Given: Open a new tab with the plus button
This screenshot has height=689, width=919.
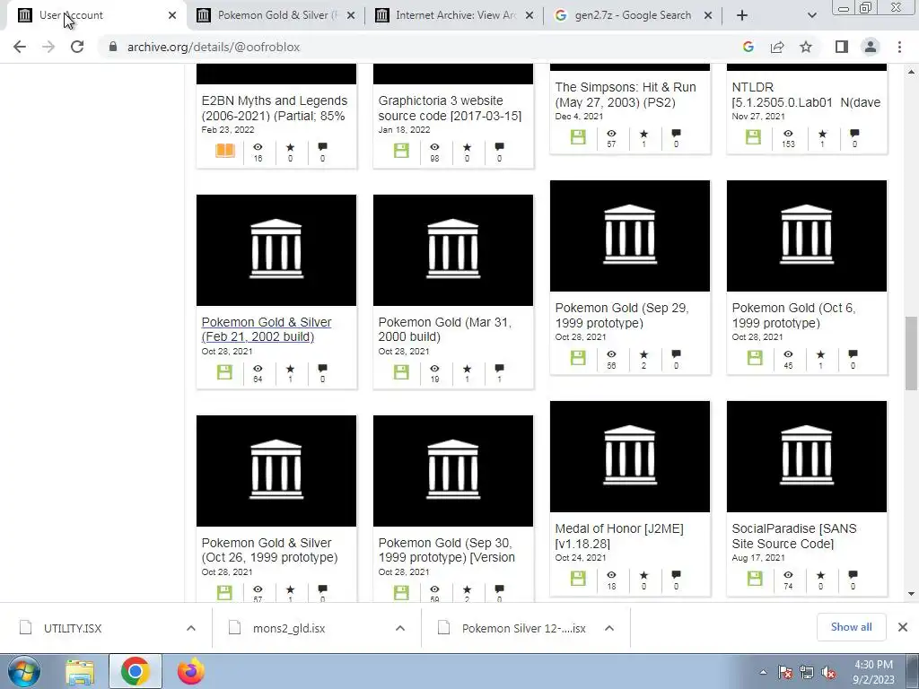Looking at the screenshot, I should 742,15.
